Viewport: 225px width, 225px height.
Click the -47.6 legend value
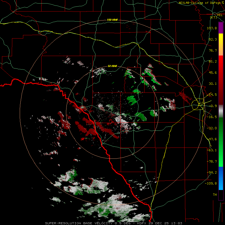(212, 139)
